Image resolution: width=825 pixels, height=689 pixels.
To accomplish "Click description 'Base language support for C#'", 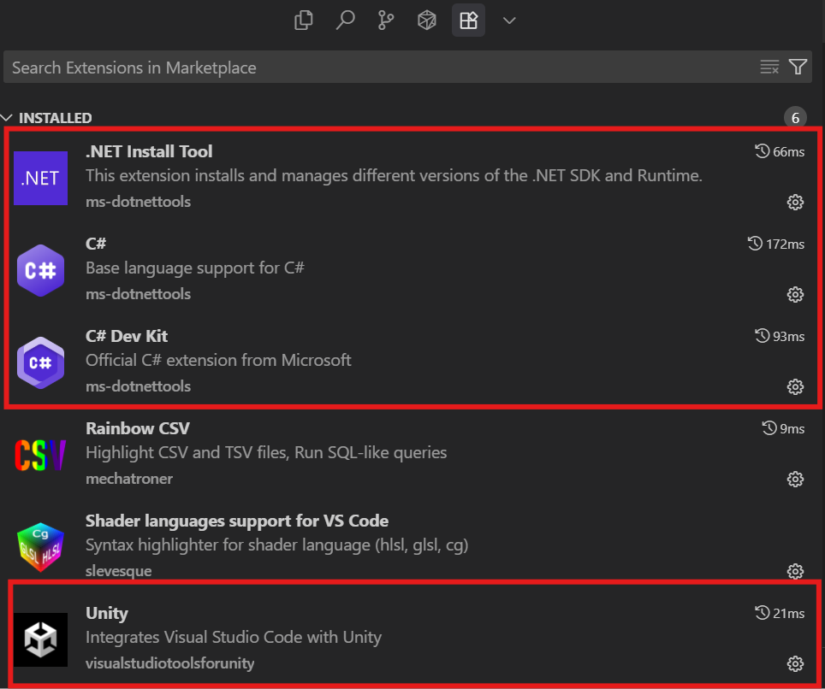I will click(x=195, y=268).
